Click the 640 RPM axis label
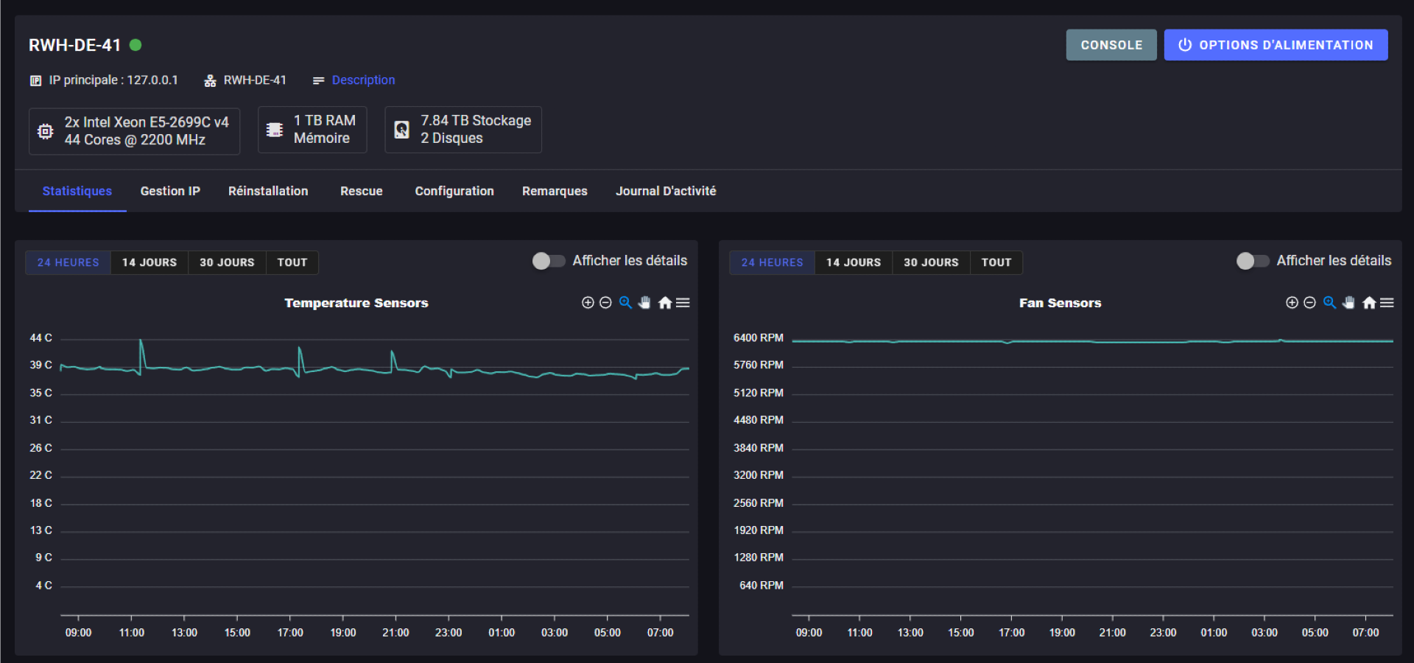1414x663 pixels. click(761, 585)
